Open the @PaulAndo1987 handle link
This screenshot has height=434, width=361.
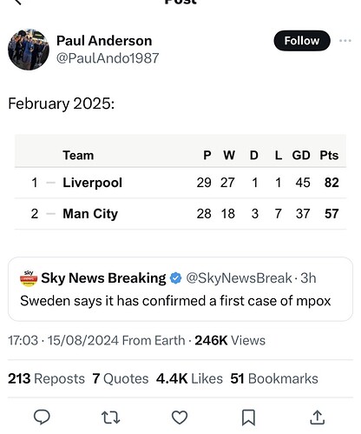[x=108, y=58]
